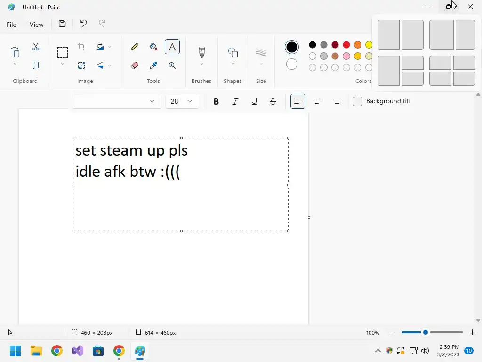Pick the dark red color swatch
This screenshot has width=482, height=362.
(335, 45)
